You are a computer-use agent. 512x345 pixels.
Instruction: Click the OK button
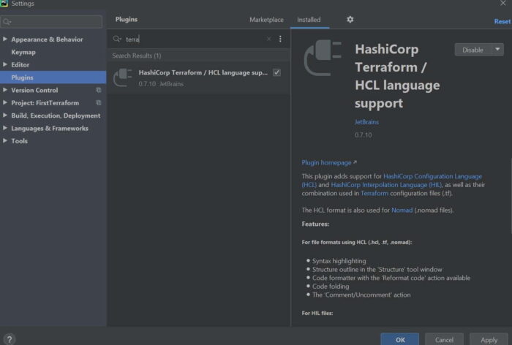(400, 339)
